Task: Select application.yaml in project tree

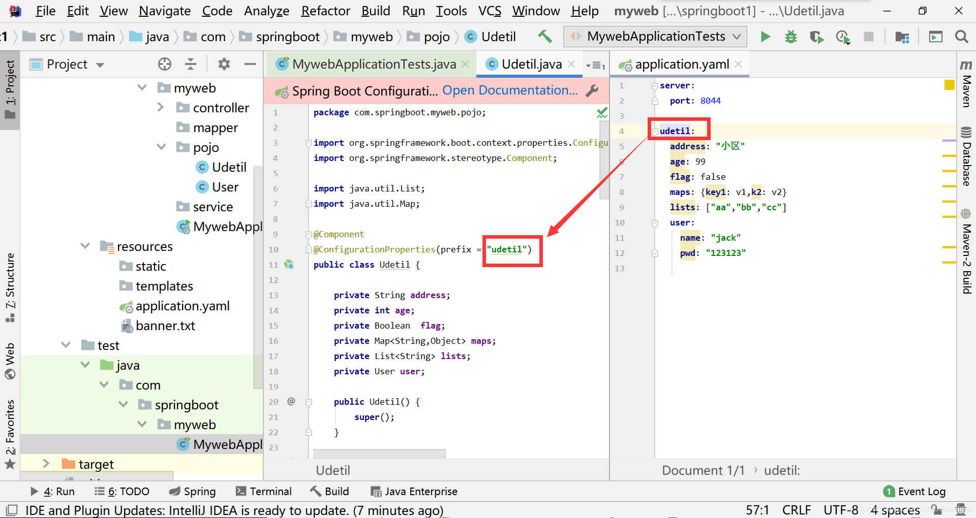Action: click(174, 306)
